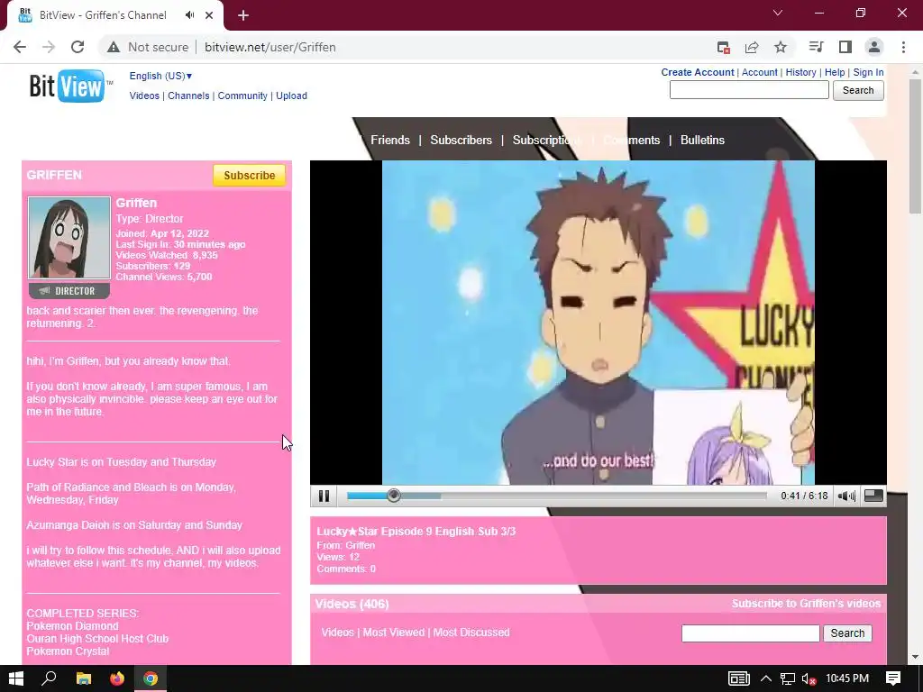Toggle the browser side panel

point(845,47)
